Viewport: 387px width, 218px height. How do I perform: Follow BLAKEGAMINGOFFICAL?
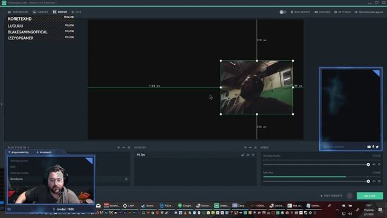tap(70, 31)
